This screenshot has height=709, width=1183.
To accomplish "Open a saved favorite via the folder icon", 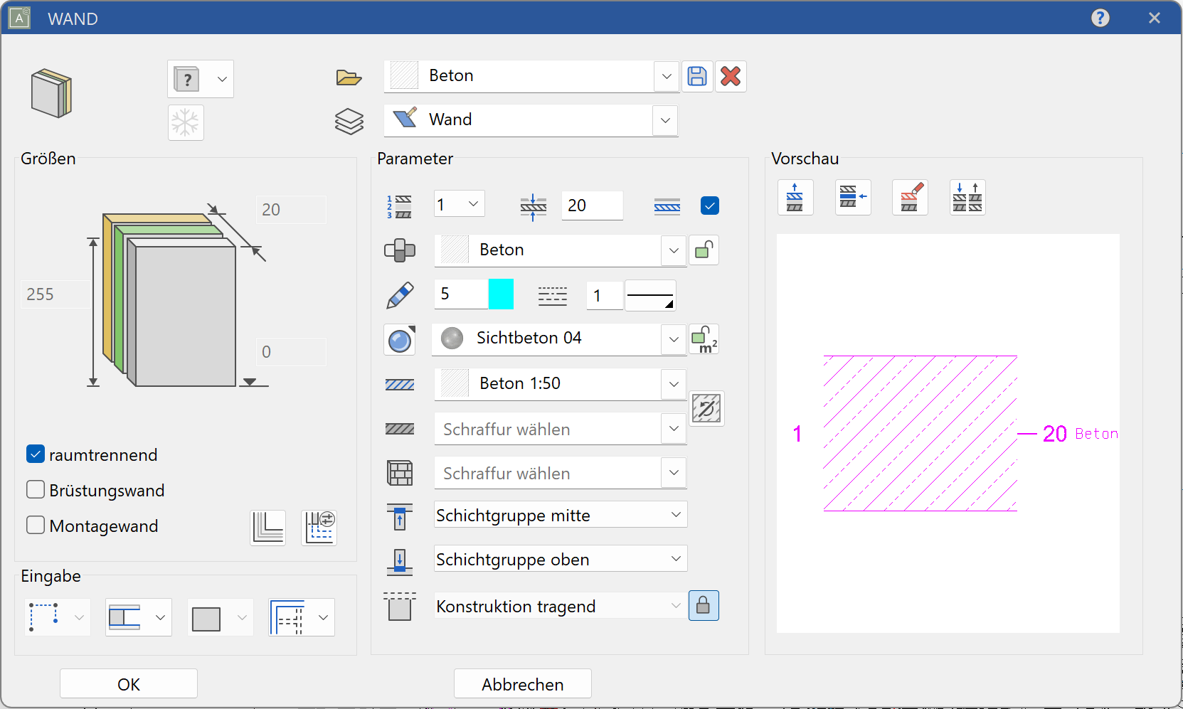I will (x=348, y=77).
